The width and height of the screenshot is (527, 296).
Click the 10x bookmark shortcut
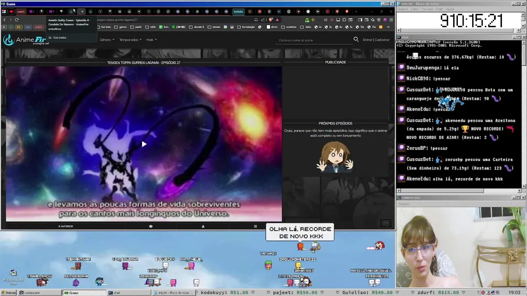[360, 27]
